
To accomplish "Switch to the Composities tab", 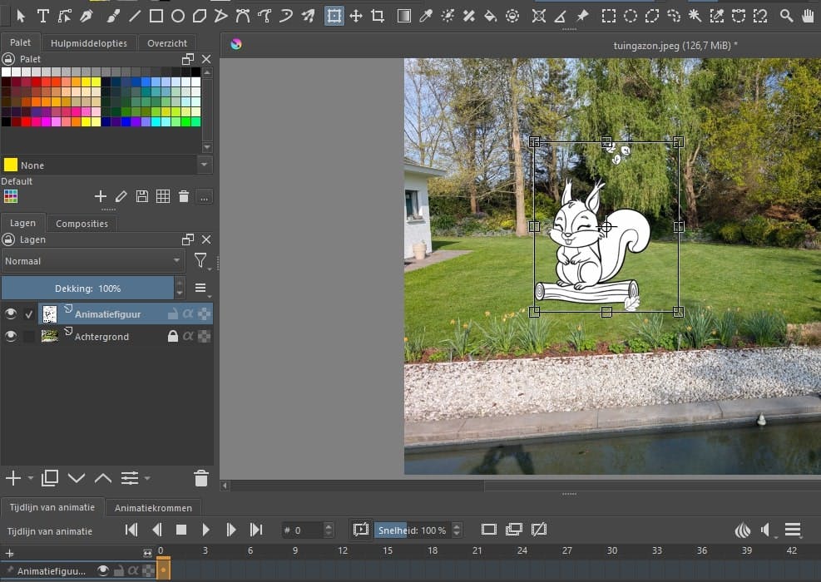I will [x=82, y=224].
